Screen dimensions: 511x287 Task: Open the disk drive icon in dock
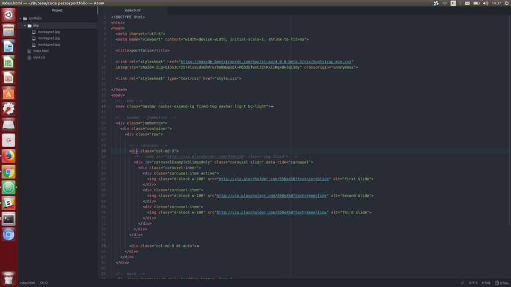[9, 124]
